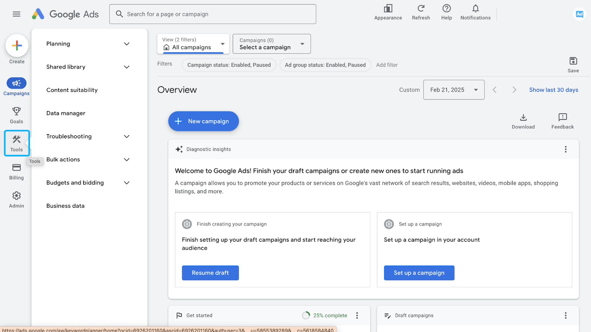Click the Google Ads logo

65,14
